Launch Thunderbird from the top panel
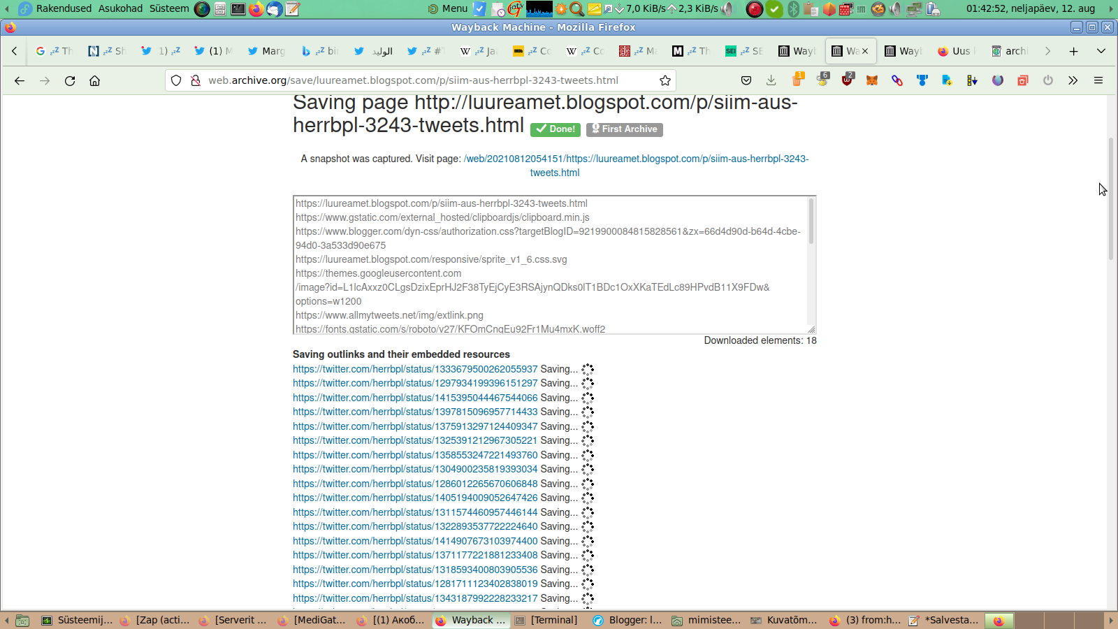1118x629 pixels. (275, 9)
